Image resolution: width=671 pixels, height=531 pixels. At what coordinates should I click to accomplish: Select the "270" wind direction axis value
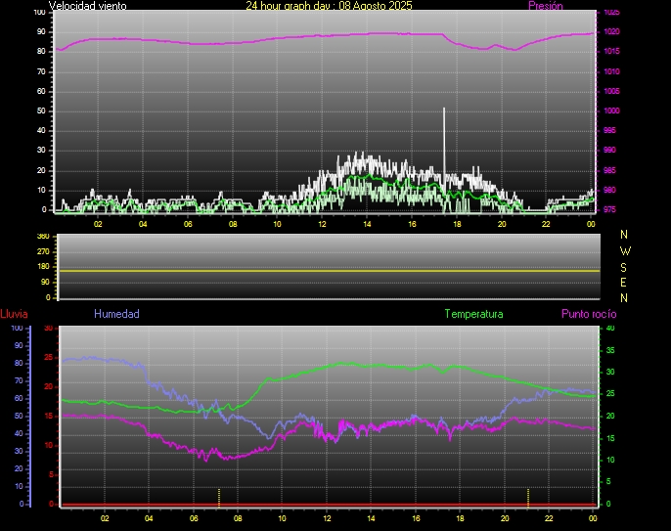pos(43,251)
